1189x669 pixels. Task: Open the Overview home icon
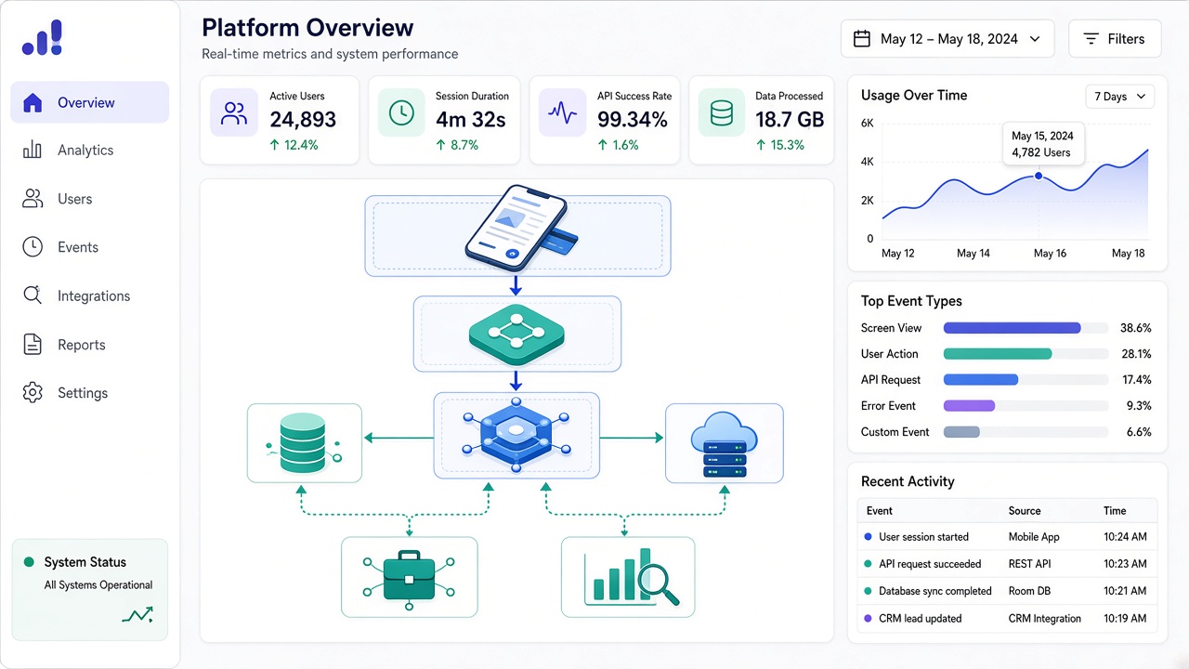point(33,102)
